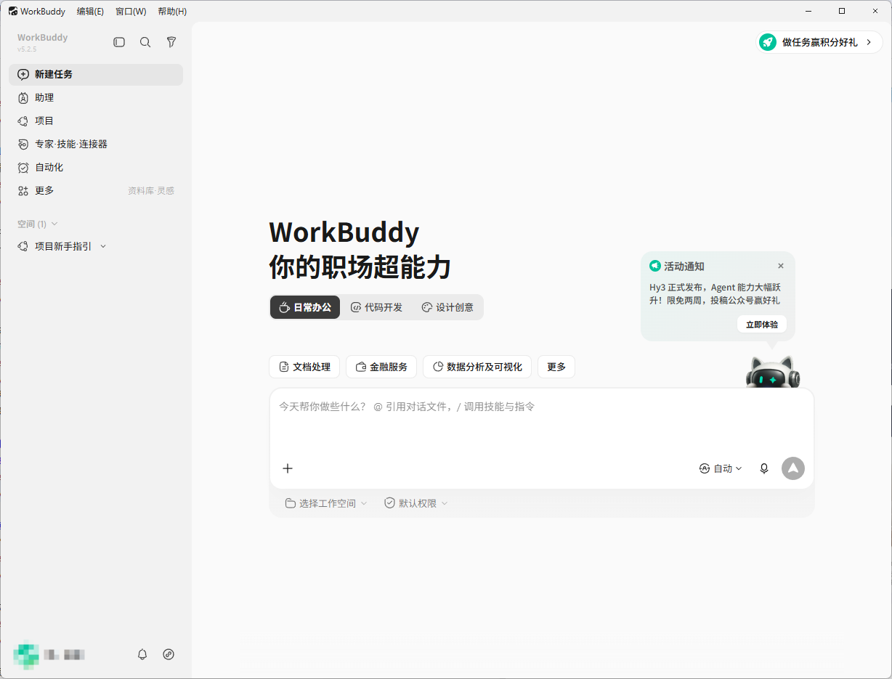Click the filter funnel icon
This screenshot has height=679, width=892.
(x=171, y=42)
